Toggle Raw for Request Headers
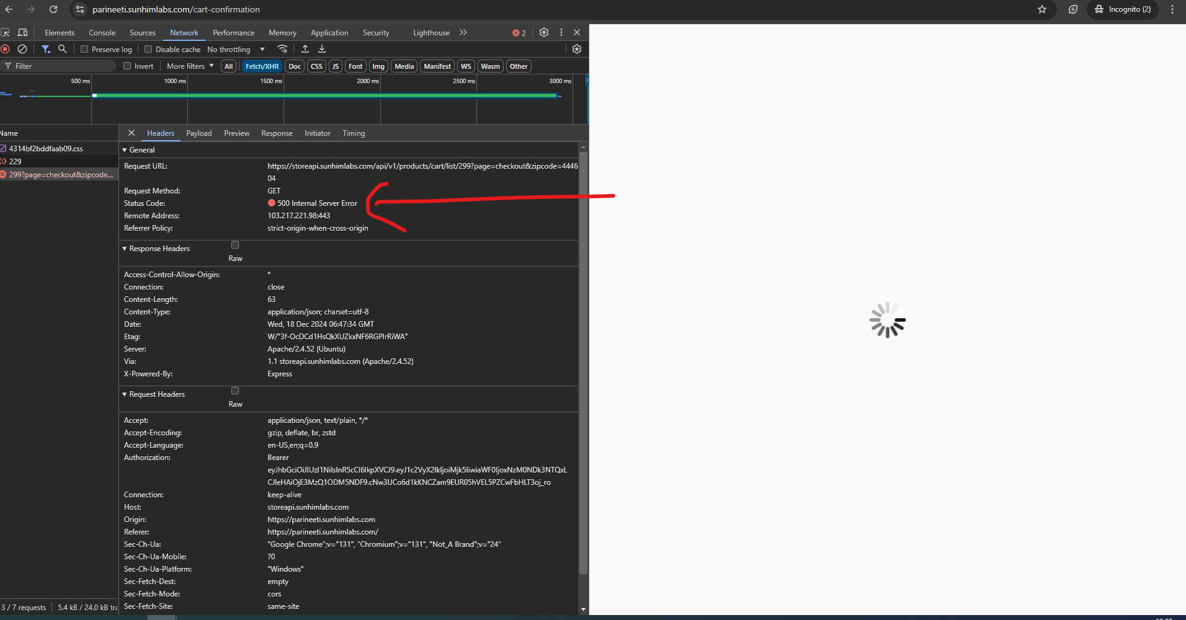 click(235, 391)
